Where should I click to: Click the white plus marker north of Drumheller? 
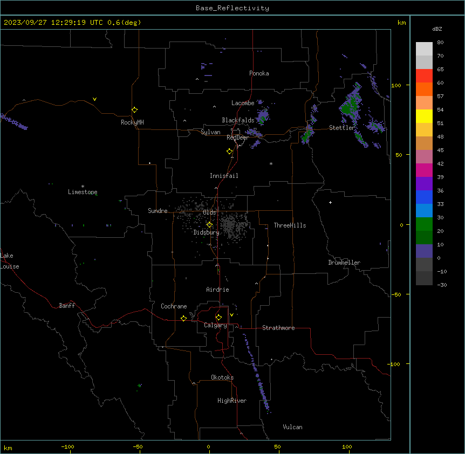330,202
